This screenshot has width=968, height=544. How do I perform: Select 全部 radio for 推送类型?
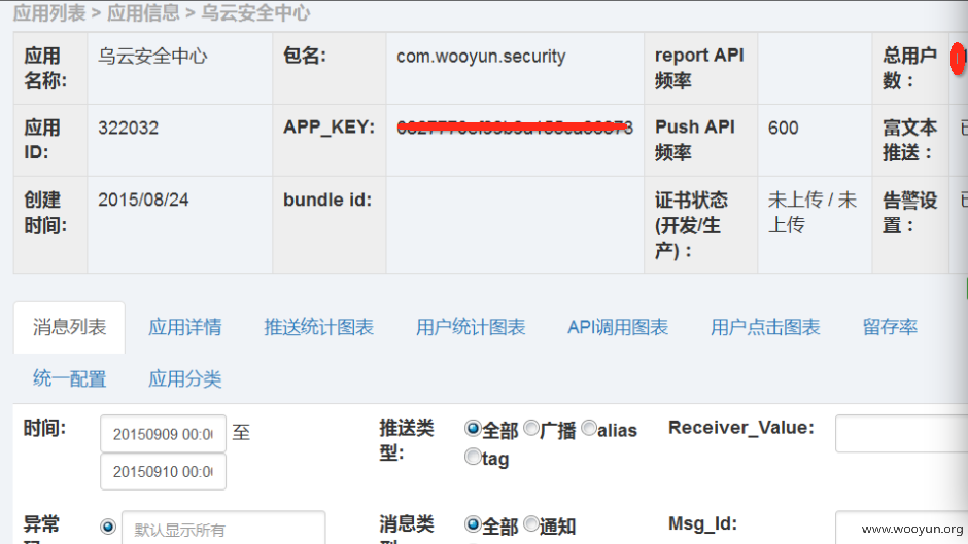(x=472, y=428)
